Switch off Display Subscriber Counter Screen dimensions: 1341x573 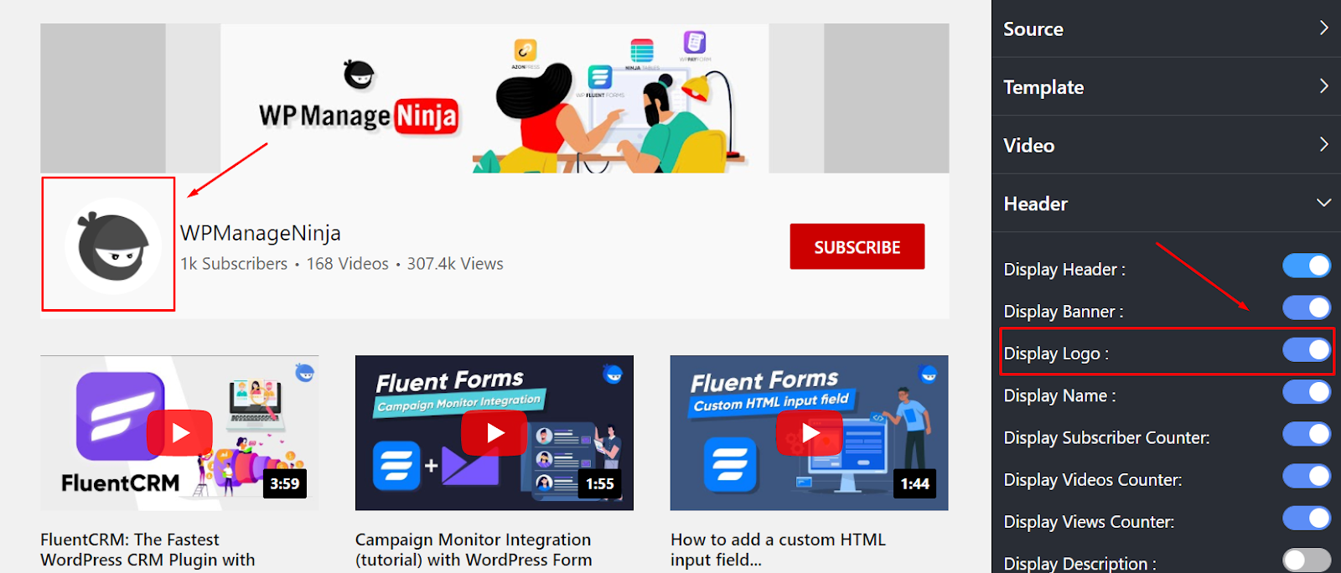[x=1307, y=434]
